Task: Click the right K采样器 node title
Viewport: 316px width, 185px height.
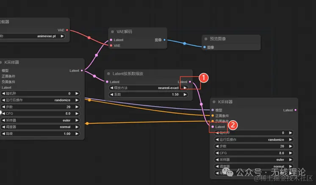Action: pos(225,102)
